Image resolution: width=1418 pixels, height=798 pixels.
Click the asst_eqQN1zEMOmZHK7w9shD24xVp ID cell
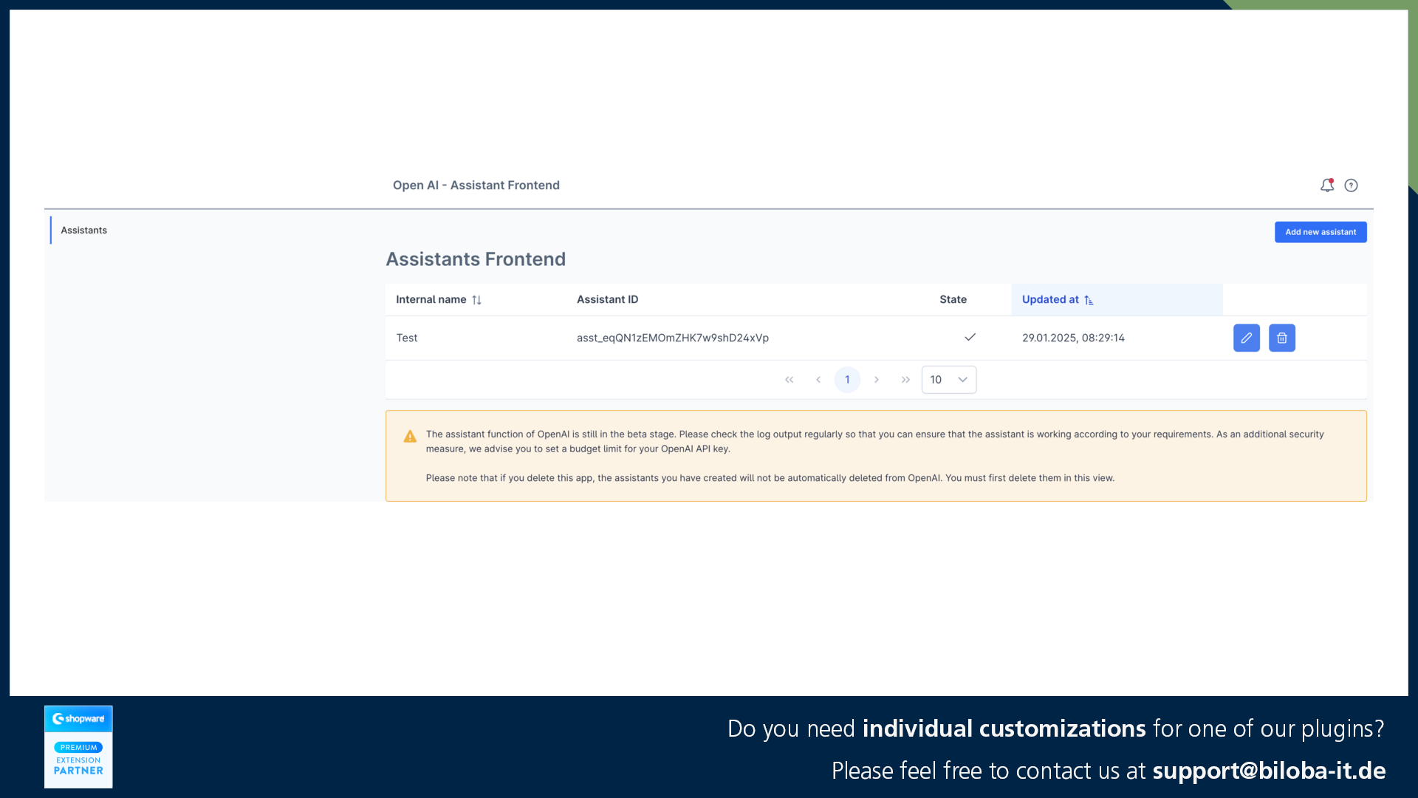[x=747, y=338]
